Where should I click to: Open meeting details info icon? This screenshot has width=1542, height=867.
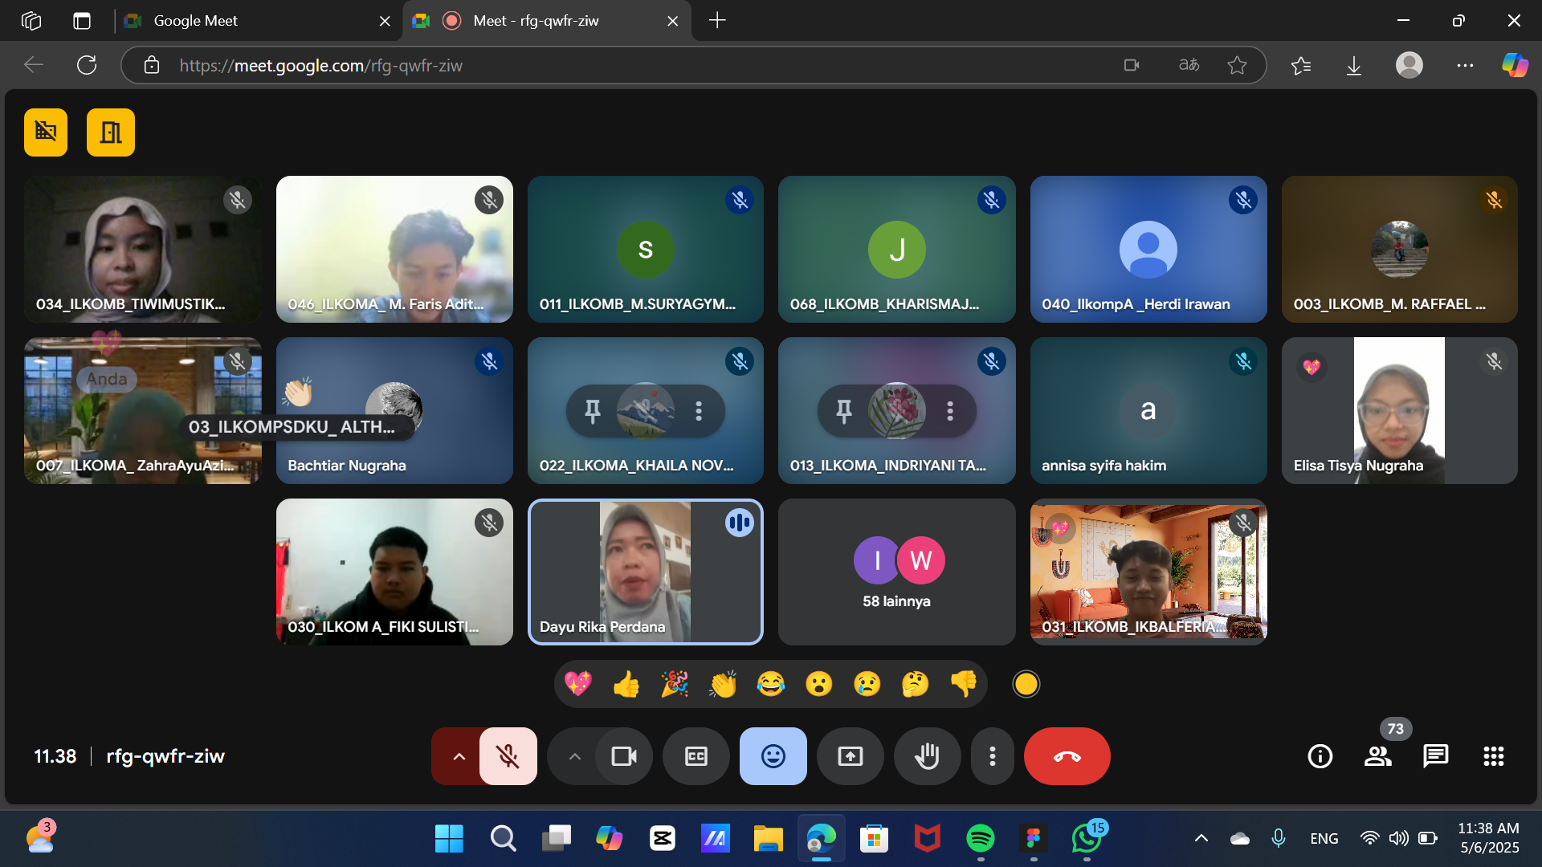pos(1320,756)
